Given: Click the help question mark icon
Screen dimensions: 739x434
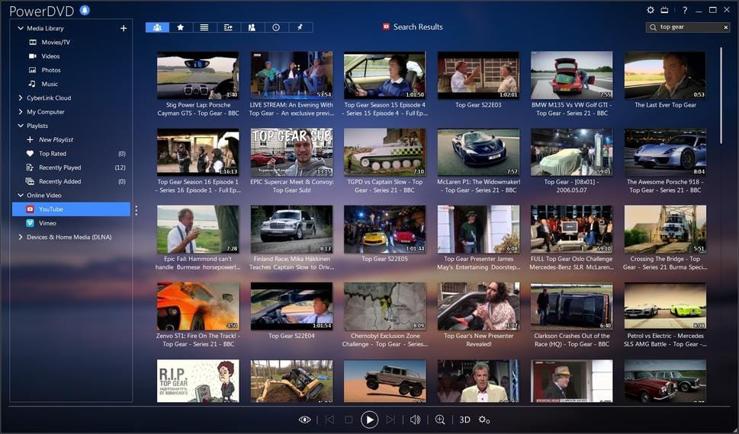Looking at the screenshot, I should click(685, 10).
